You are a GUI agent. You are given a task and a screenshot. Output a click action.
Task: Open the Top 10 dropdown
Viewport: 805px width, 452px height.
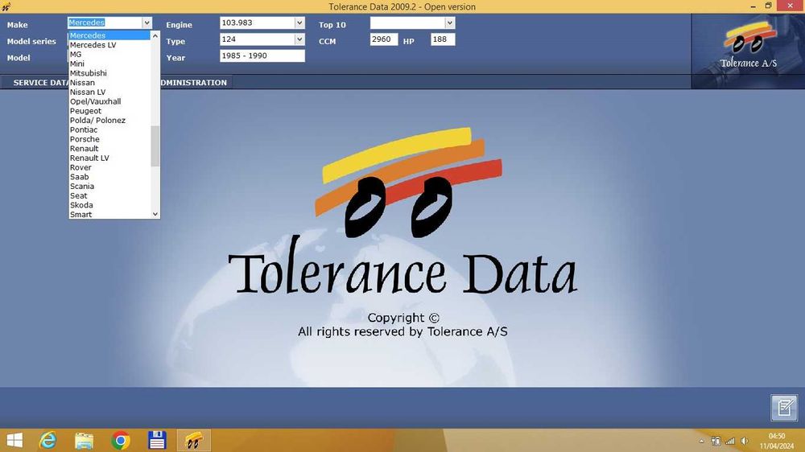pyautogui.click(x=450, y=23)
